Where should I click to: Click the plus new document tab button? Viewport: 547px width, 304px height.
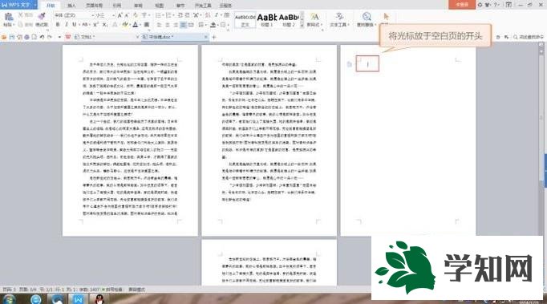point(214,37)
